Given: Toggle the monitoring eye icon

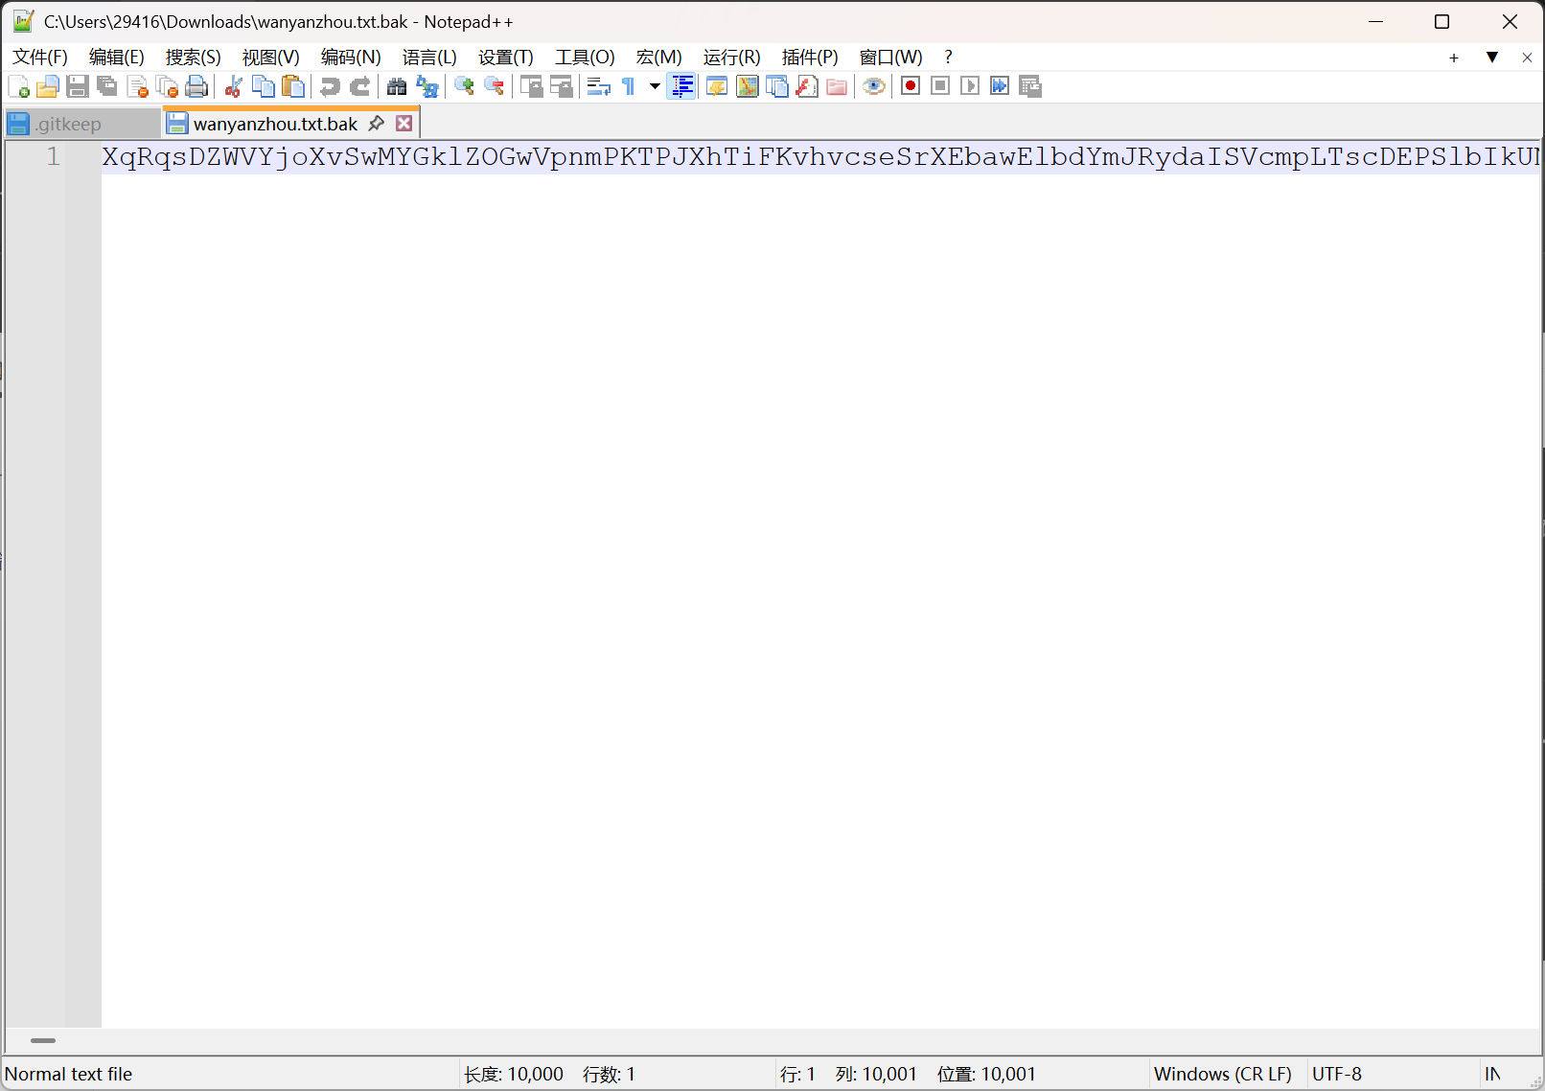Looking at the screenshot, I should 873,87.
